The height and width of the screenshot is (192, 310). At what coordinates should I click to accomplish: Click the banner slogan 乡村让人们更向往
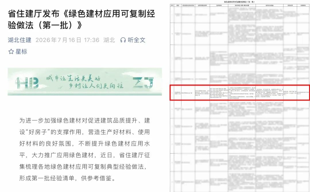[96, 86]
